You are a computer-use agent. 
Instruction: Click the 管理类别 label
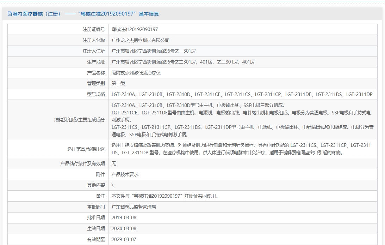[96, 84]
